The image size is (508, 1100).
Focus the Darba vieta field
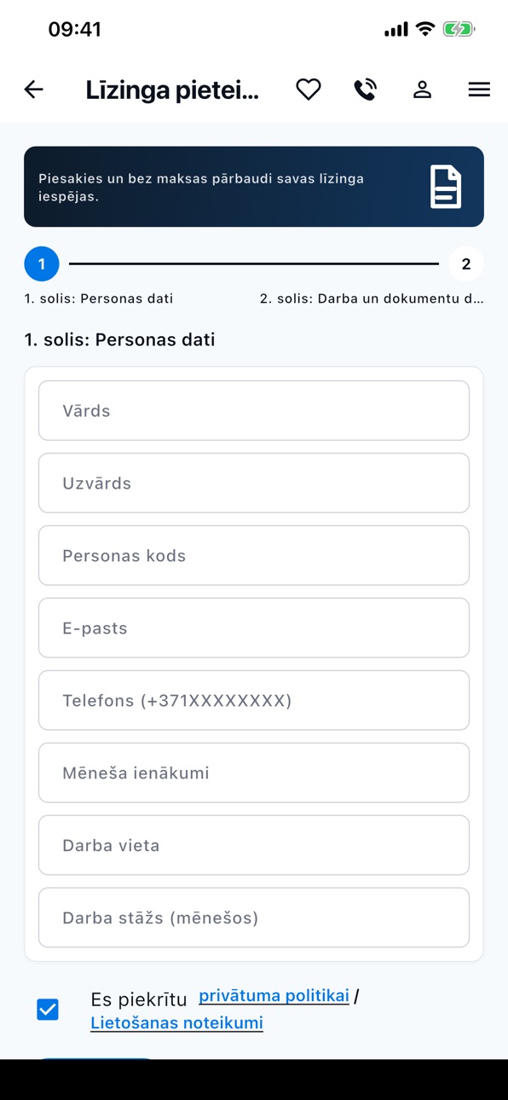pyautogui.click(x=254, y=845)
